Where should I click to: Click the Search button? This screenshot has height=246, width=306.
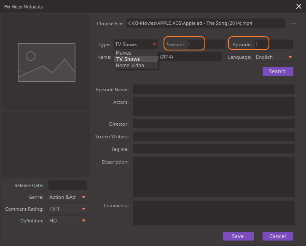[x=278, y=71]
